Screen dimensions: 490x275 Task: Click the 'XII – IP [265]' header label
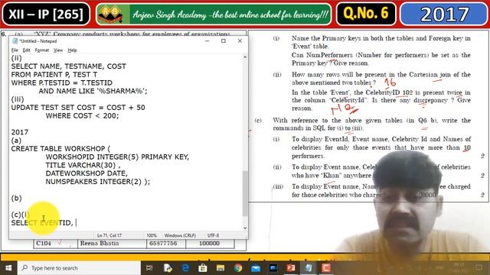46,14
